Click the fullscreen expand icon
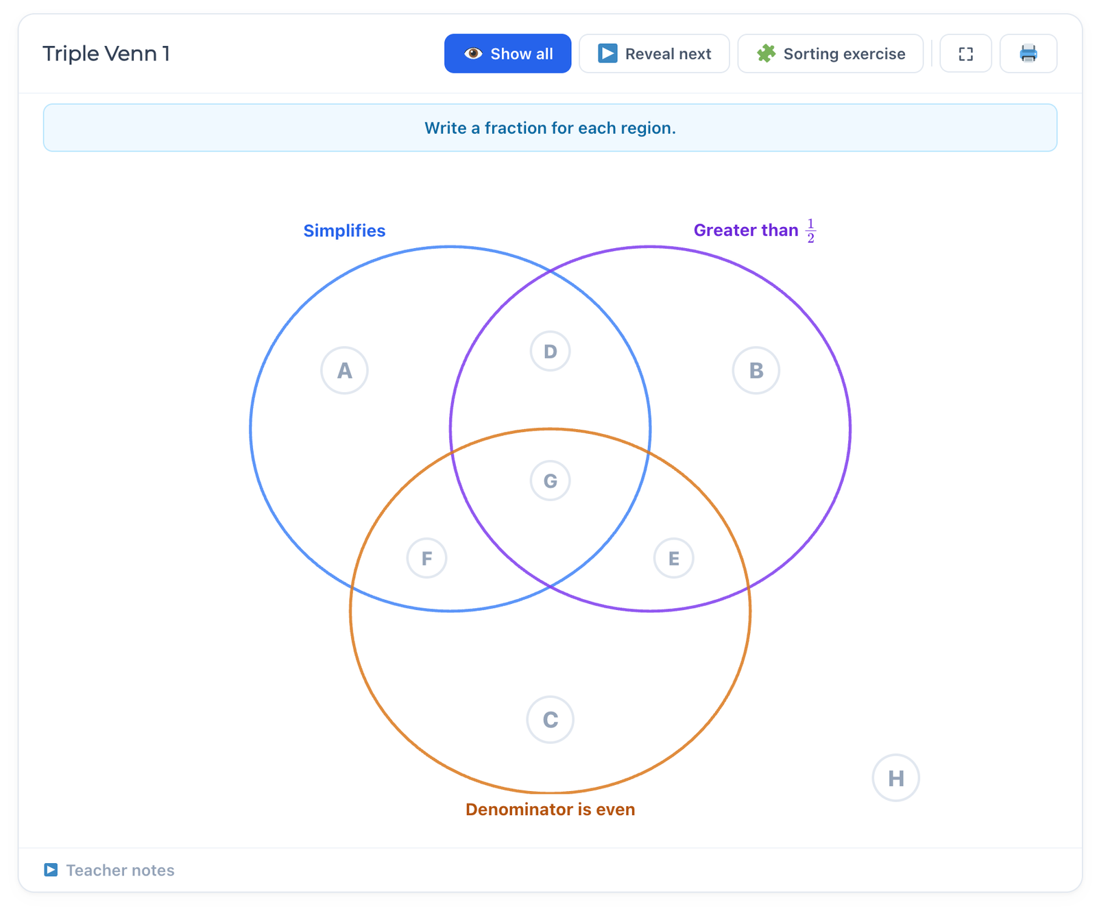Viewport: 1097px width, 909px height. click(965, 53)
